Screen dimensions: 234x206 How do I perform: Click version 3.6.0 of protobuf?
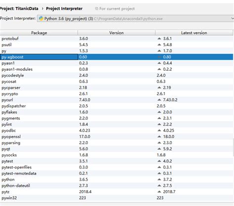(x=83, y=39)
